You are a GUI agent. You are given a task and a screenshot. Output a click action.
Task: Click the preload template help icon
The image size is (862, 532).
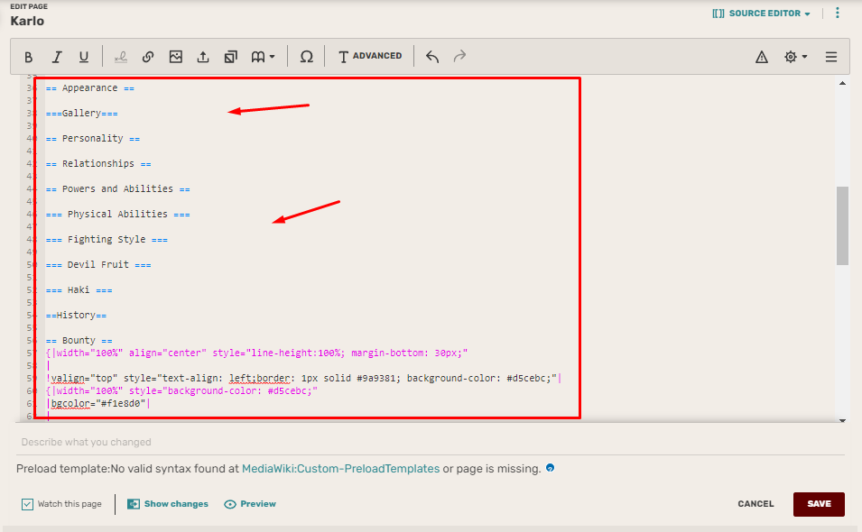coord(550,468)
